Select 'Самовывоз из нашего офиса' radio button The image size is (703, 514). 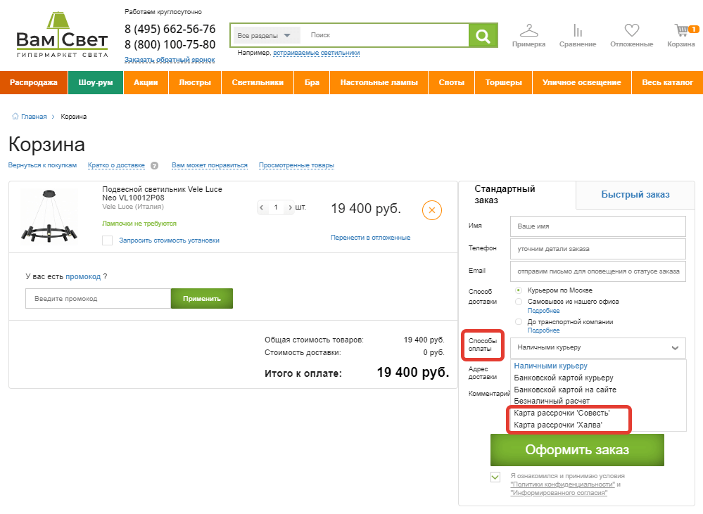[519, 302]
